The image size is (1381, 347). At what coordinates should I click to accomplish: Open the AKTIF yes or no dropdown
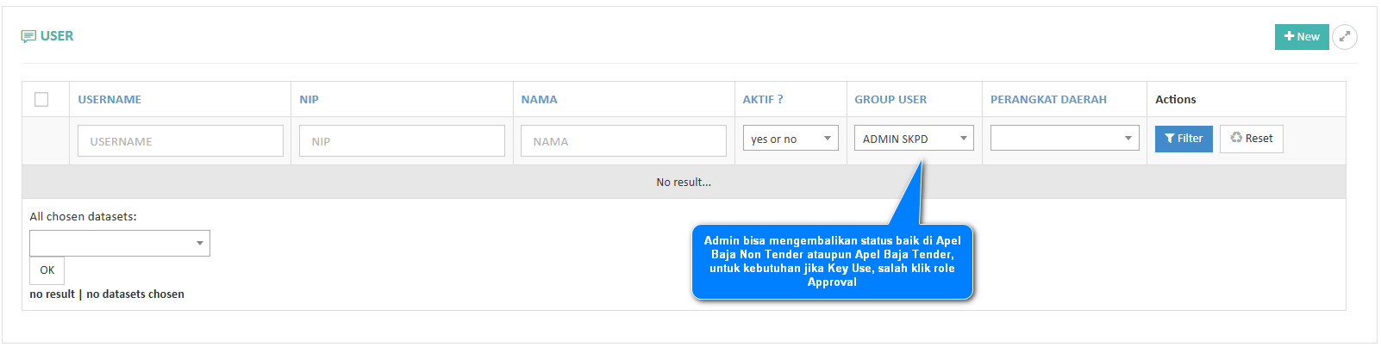click(x=790, y=139)
